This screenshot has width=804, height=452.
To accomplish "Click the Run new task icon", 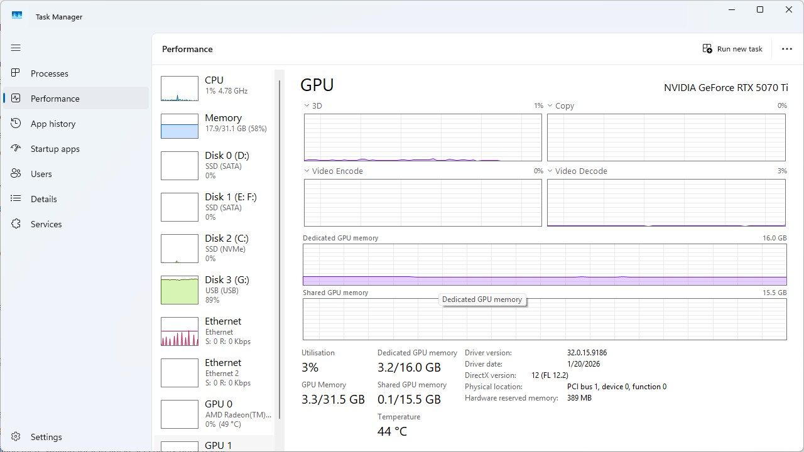I will coord(707,49).
